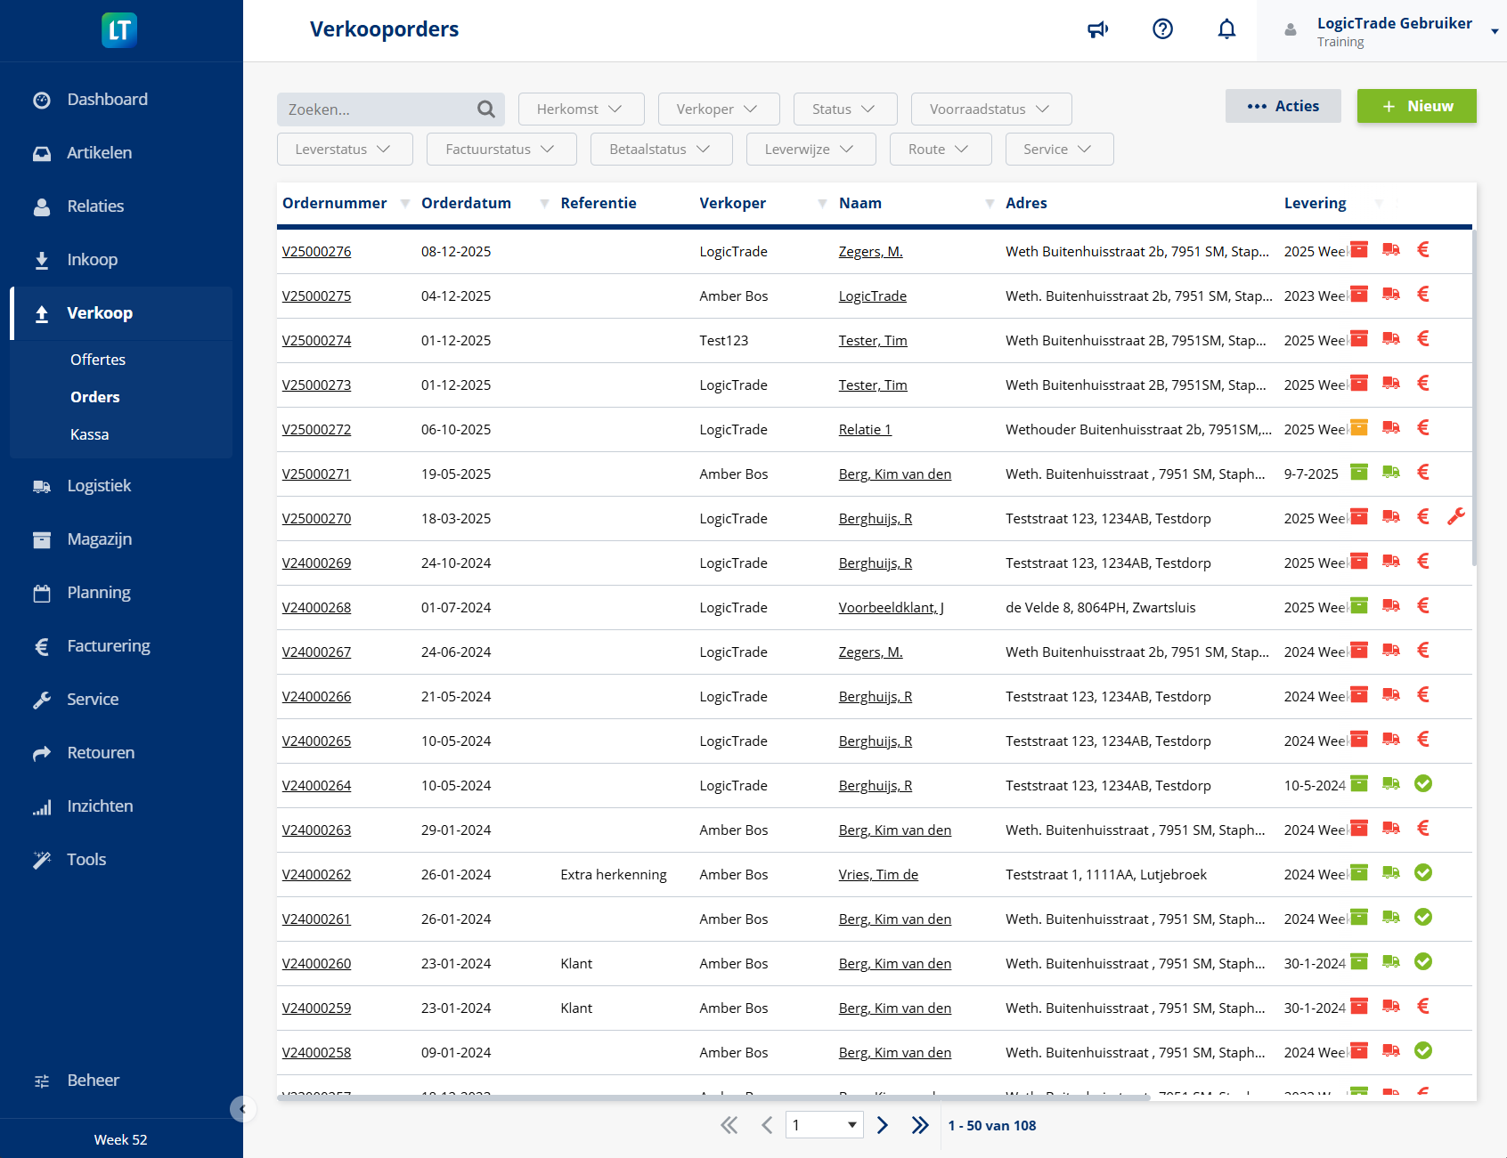Click the green Nieuw button

pyautogui.click(x=1416, y=106)
